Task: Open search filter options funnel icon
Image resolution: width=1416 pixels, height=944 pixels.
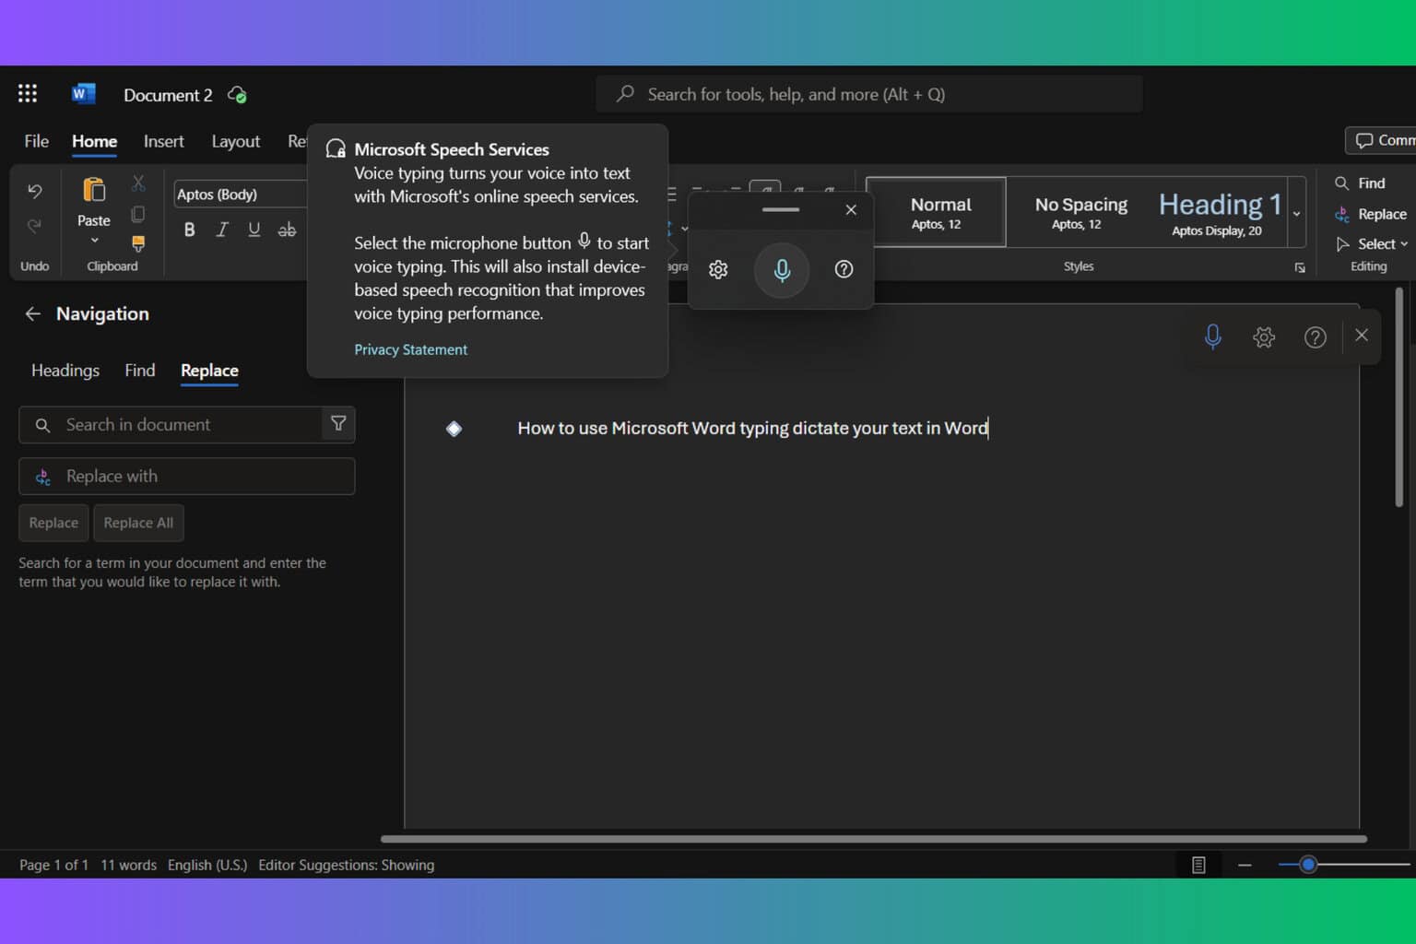Action: [x=338, y=423]
